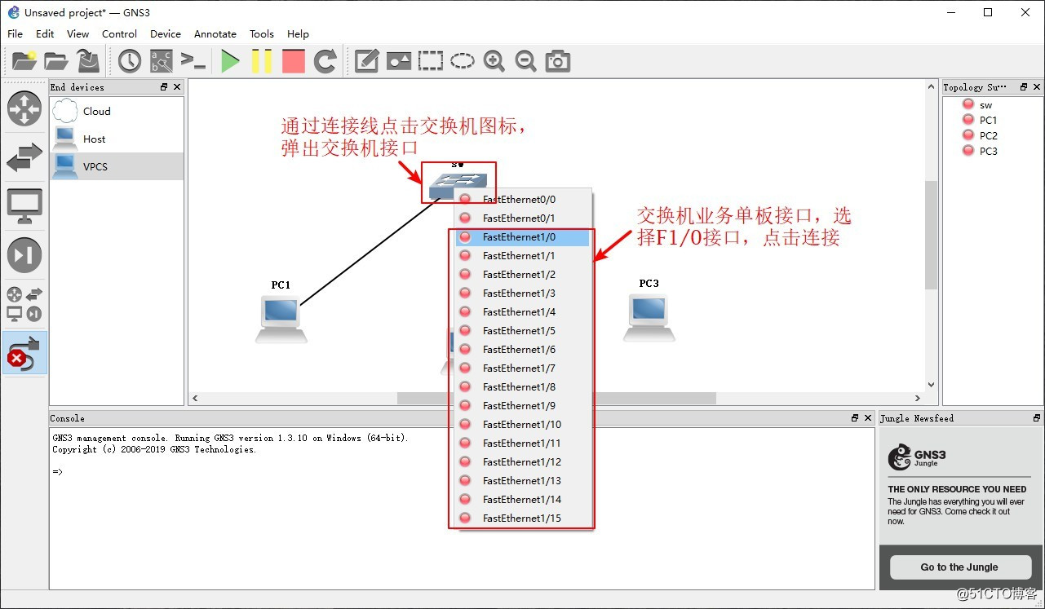1045x609 pixels.
Task: Choose FastEthernet1/15 port from popup
Action: (x=522, y=518)
